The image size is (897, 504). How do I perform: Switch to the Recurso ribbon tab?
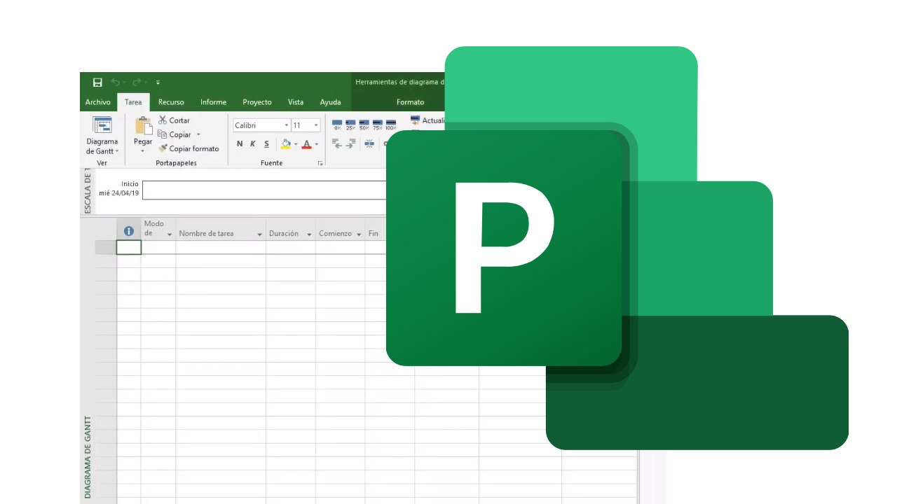point(171,102)
